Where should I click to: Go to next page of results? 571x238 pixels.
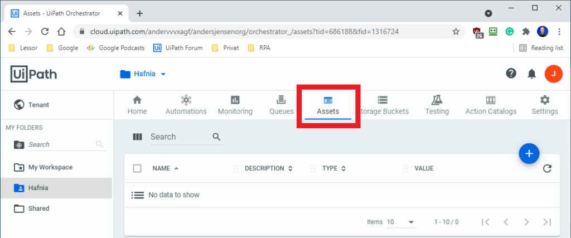[x=526, y=222]
